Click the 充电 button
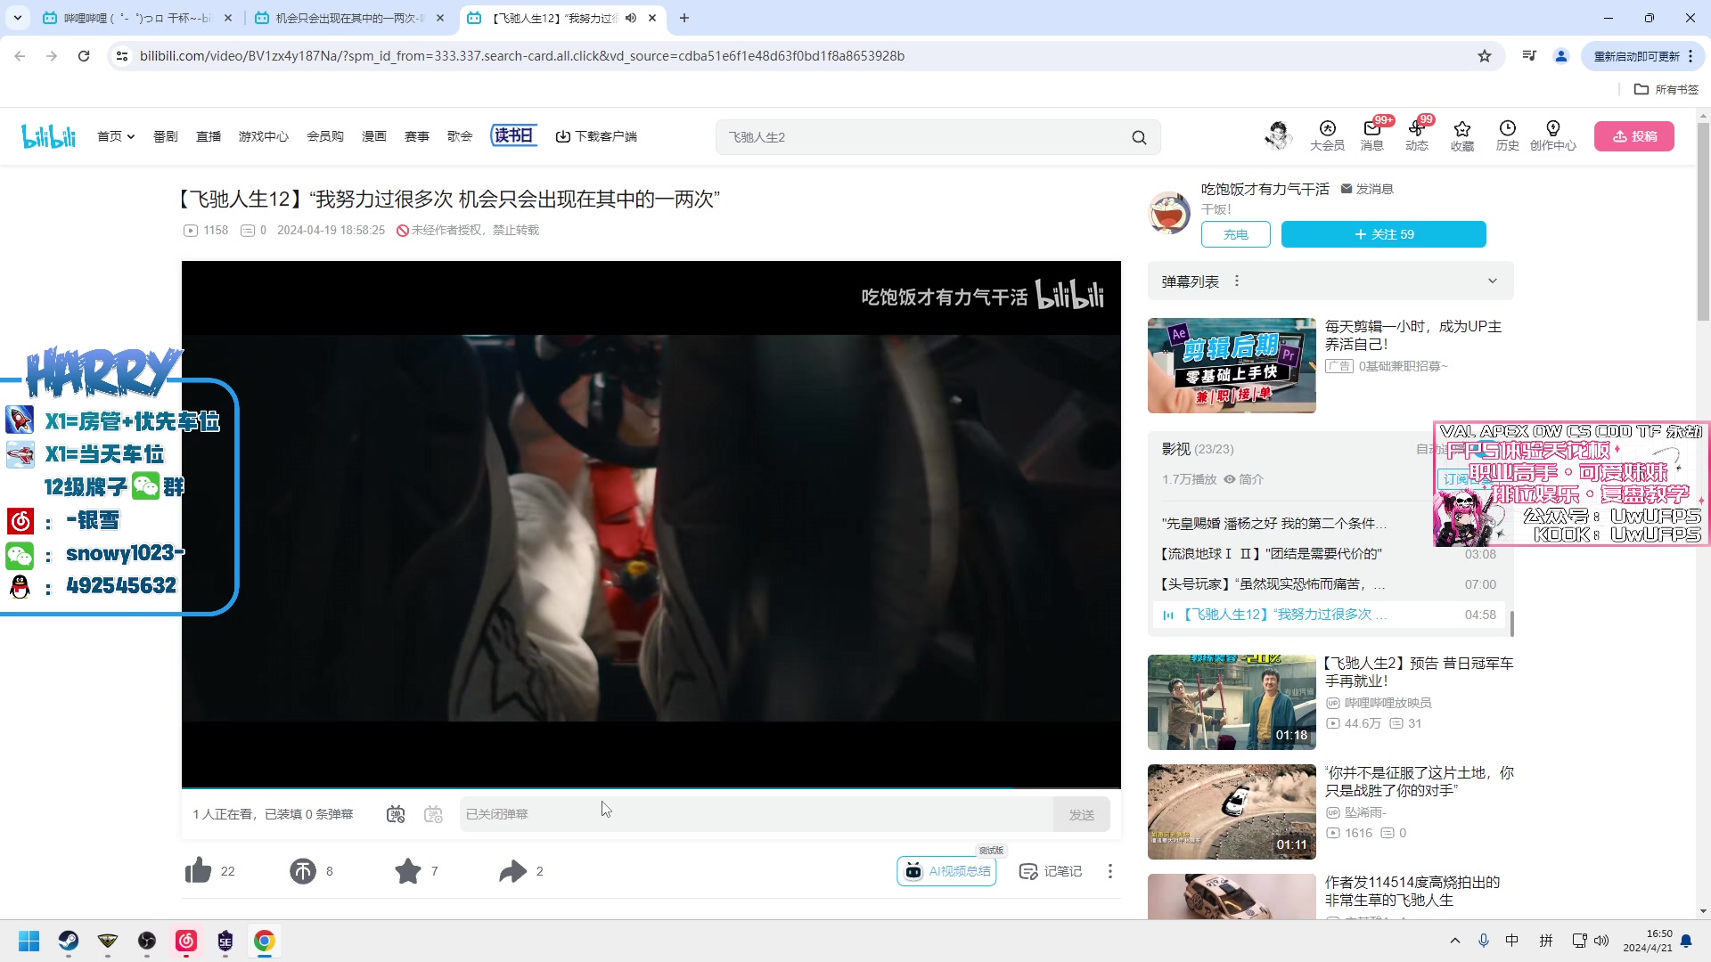 tap(1236, 234)
